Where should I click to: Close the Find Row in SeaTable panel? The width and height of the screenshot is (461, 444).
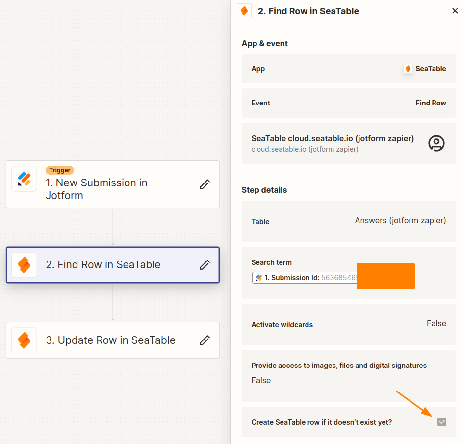(455, 11)
